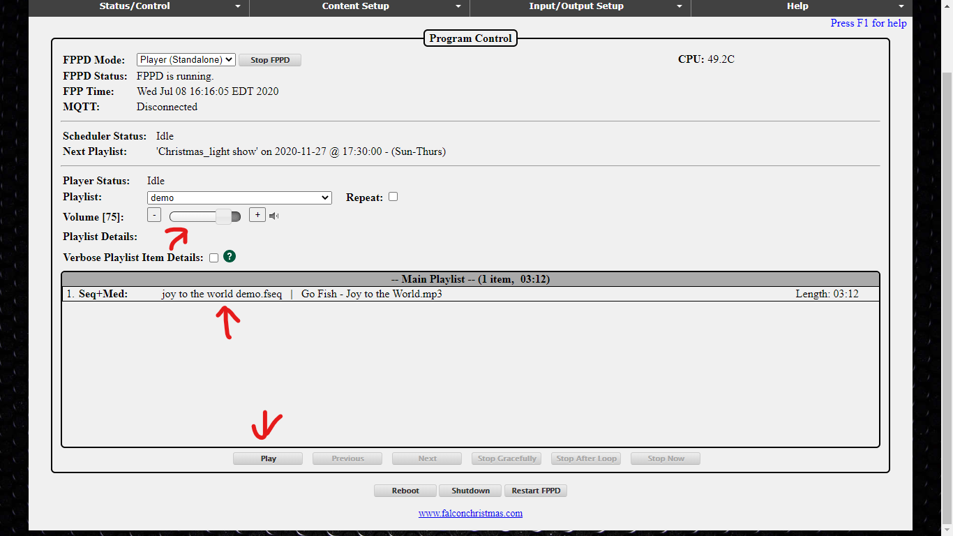Click the FPP Time value
This screenshot has width=953, height=536.
tap(207, 91)
